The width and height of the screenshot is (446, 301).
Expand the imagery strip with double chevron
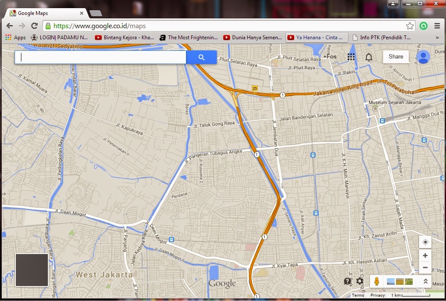(x=425, y=281)
